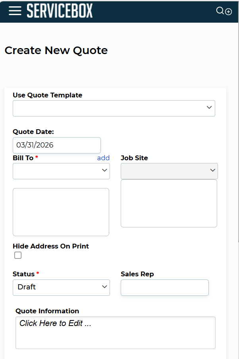Click the Use Quote Template label

point(48,95)
